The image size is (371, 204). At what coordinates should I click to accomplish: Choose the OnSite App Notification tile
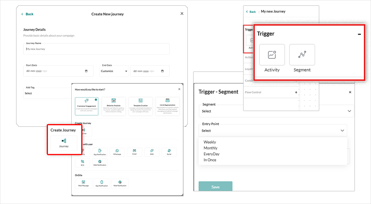(102, 184)
